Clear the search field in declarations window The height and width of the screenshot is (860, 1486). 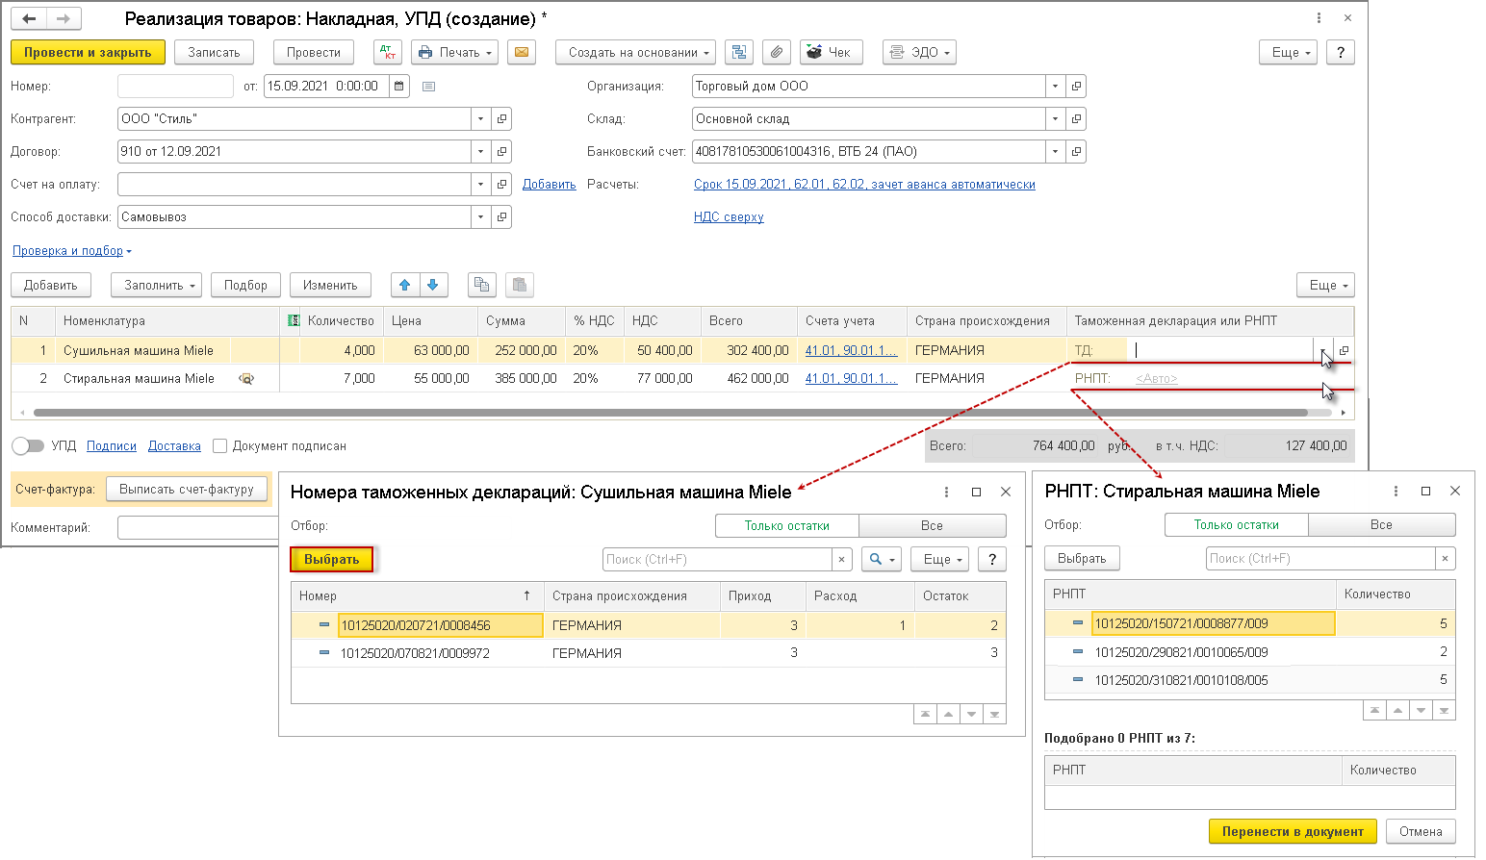click(842, 559)
